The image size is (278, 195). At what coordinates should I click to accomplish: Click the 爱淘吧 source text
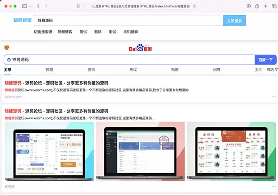pos(10,187)
